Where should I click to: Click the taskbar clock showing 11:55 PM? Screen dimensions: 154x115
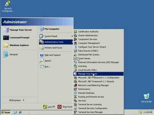click(x=148, y=112)
